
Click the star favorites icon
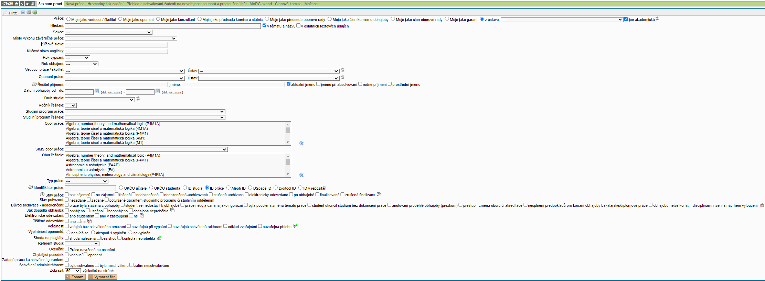27,4
